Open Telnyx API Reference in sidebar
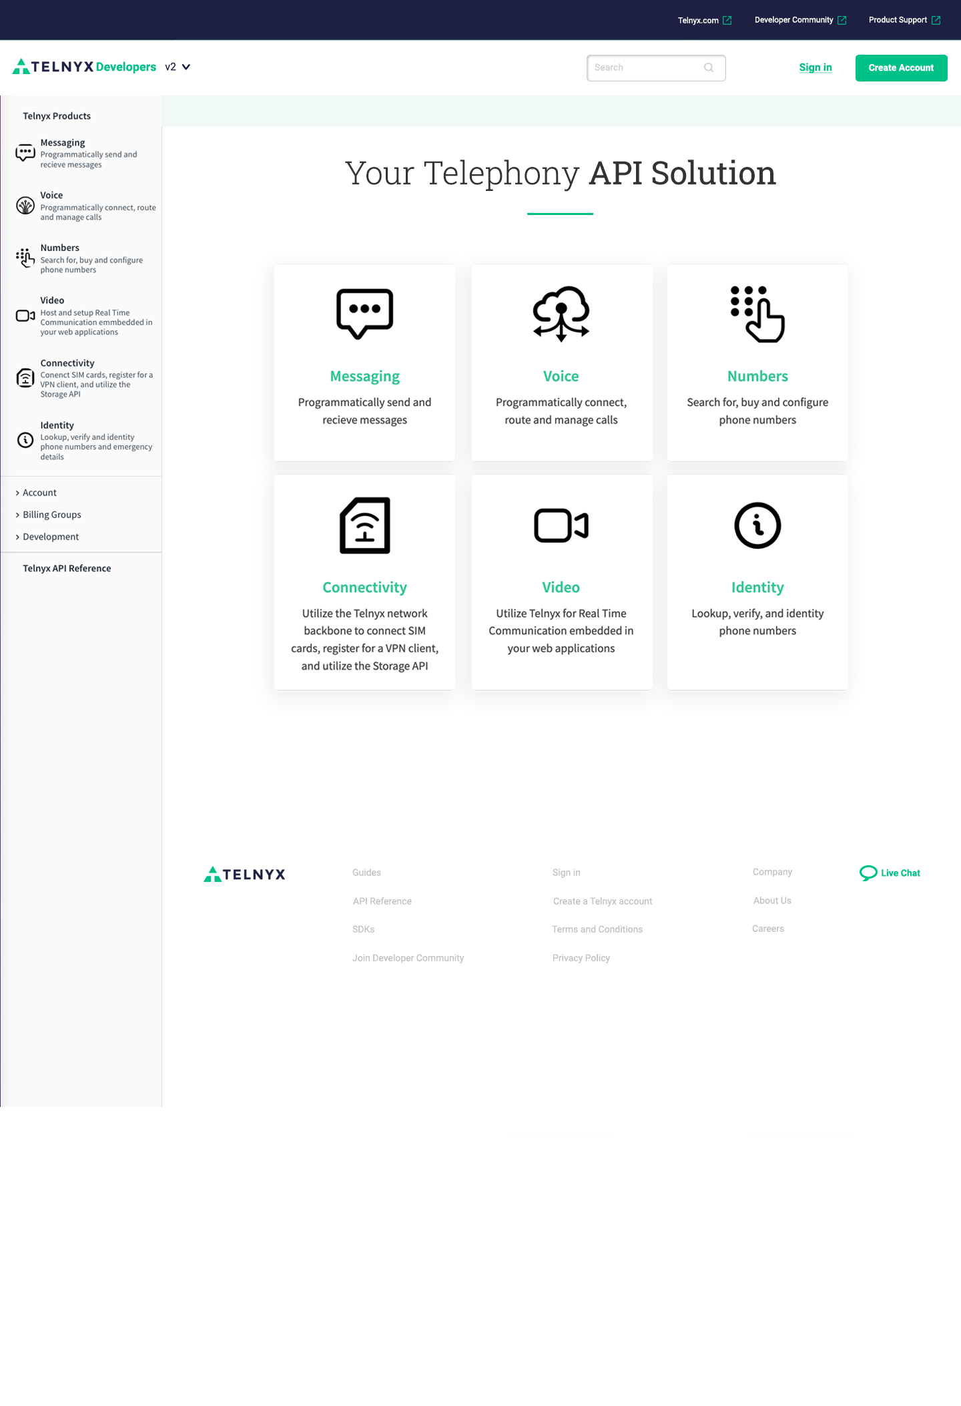 tap(67, 568)
